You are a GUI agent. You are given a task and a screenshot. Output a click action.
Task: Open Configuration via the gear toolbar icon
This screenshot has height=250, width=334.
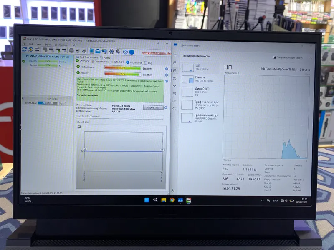point(111,51)
